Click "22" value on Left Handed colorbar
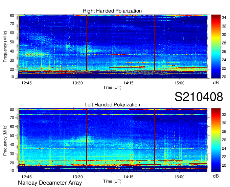Image resolution: width=230 pixels, height=187 pixels. pos(224,157)
